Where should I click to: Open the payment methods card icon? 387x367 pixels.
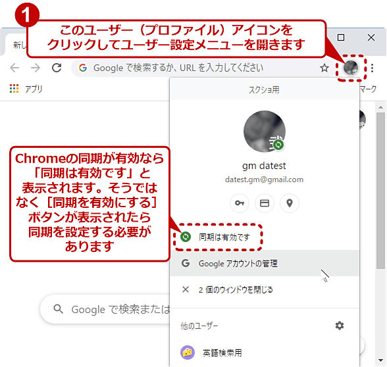[265, 203]
